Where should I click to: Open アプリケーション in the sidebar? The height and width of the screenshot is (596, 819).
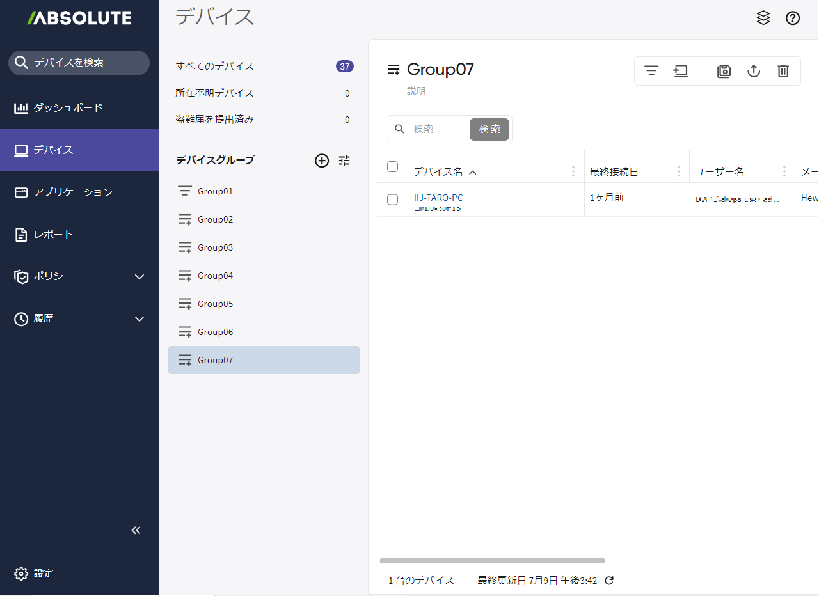click(x=79, y=192)
